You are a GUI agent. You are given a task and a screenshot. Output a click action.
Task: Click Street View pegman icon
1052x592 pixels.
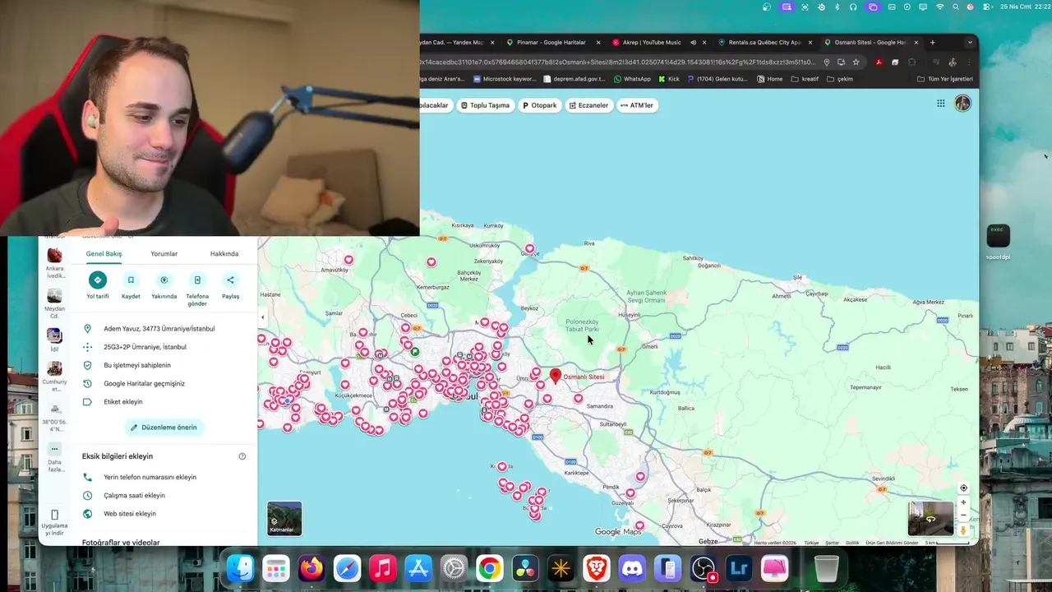(x=963, y=530)
